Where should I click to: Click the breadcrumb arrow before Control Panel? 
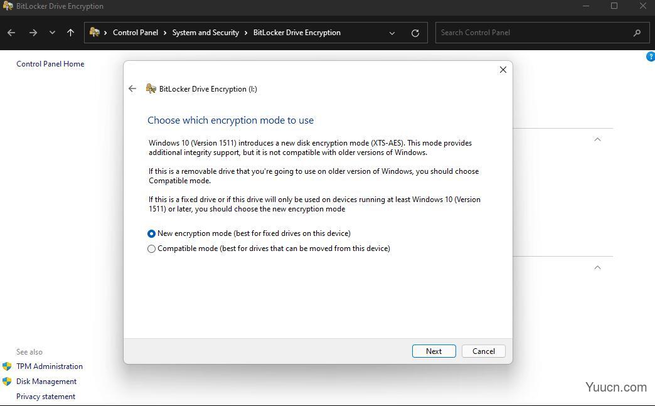[x=105, y=33]
